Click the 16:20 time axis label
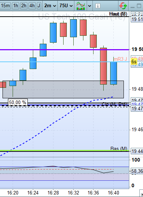 pyautogui.click(x=13, y=193)
